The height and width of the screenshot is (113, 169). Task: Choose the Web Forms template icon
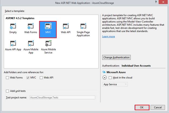click(30, 27)
